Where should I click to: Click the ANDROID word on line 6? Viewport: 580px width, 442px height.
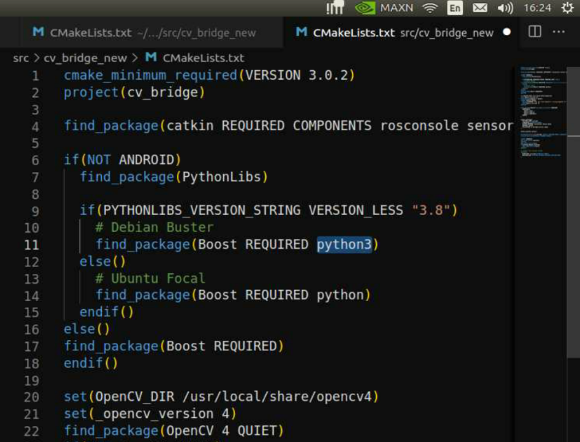(x=147, y=160)
